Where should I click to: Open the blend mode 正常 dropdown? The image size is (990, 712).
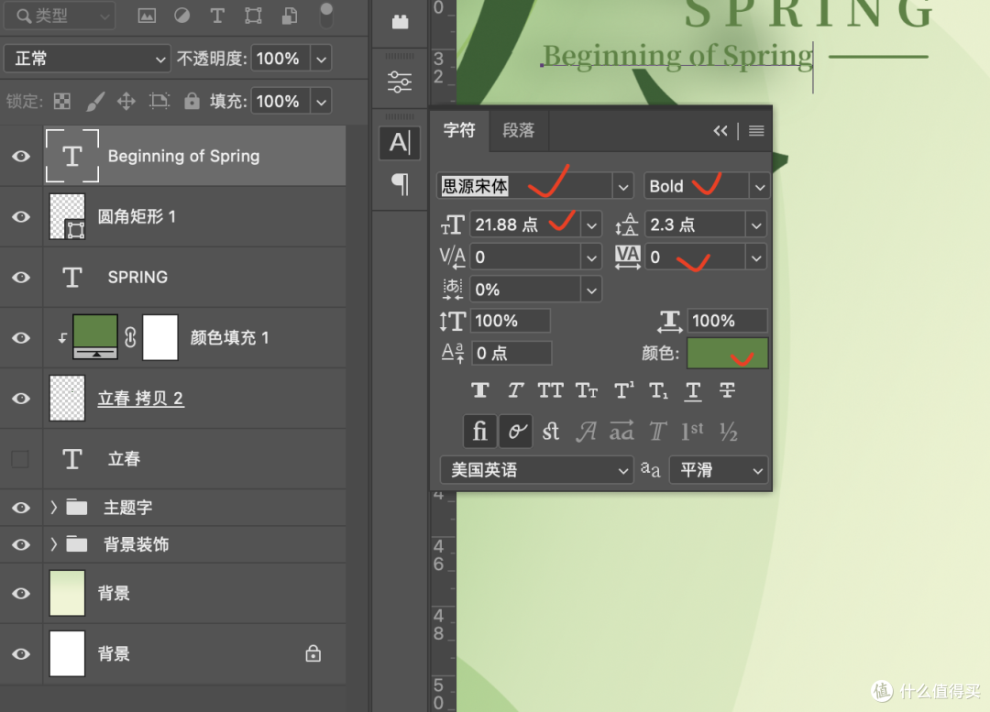pyautogui.click(x=87, y=59)
